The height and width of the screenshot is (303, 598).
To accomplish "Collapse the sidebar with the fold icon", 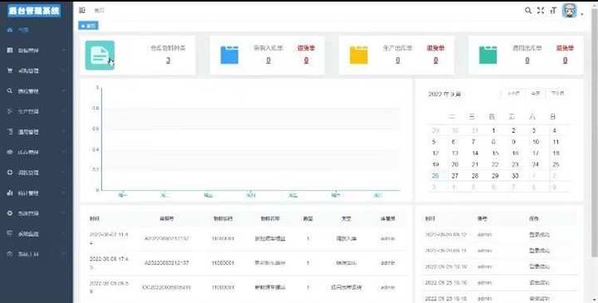I will [x=82, y=10].
